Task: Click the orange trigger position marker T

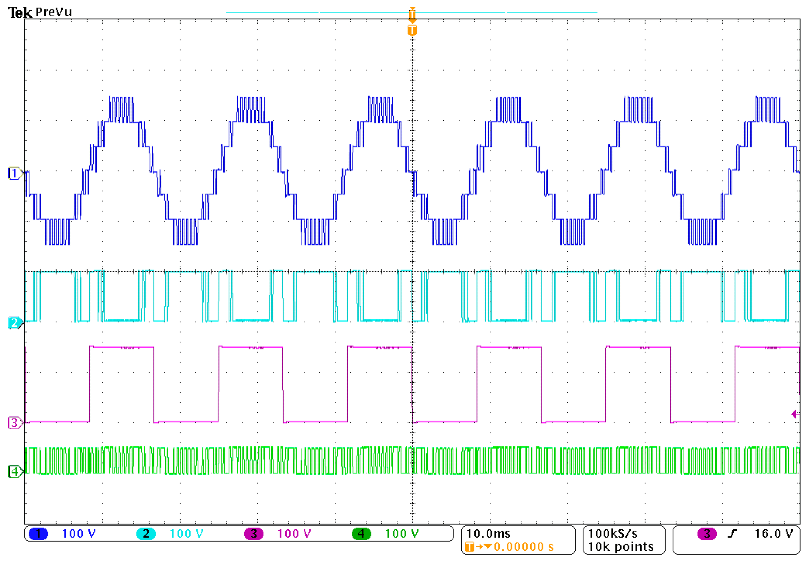Action: pyautogui.click(x=412, y=30)
